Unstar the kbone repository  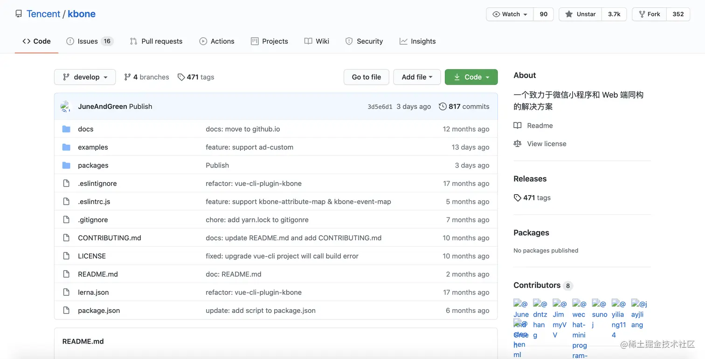[x=581, y=14]
